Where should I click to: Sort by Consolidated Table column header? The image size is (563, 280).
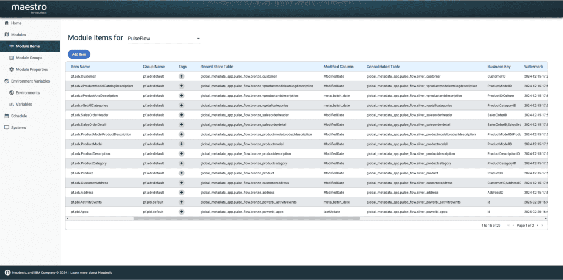tap(383, 67)
